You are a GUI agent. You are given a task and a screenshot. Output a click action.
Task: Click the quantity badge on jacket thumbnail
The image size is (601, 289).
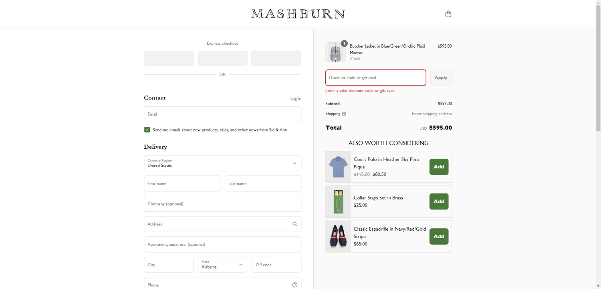[344, 44]
